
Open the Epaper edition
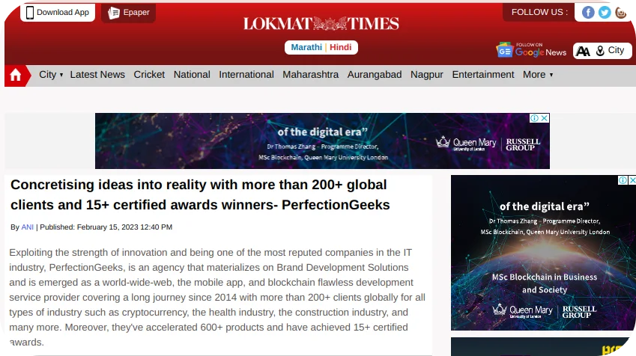coord(129,13)
